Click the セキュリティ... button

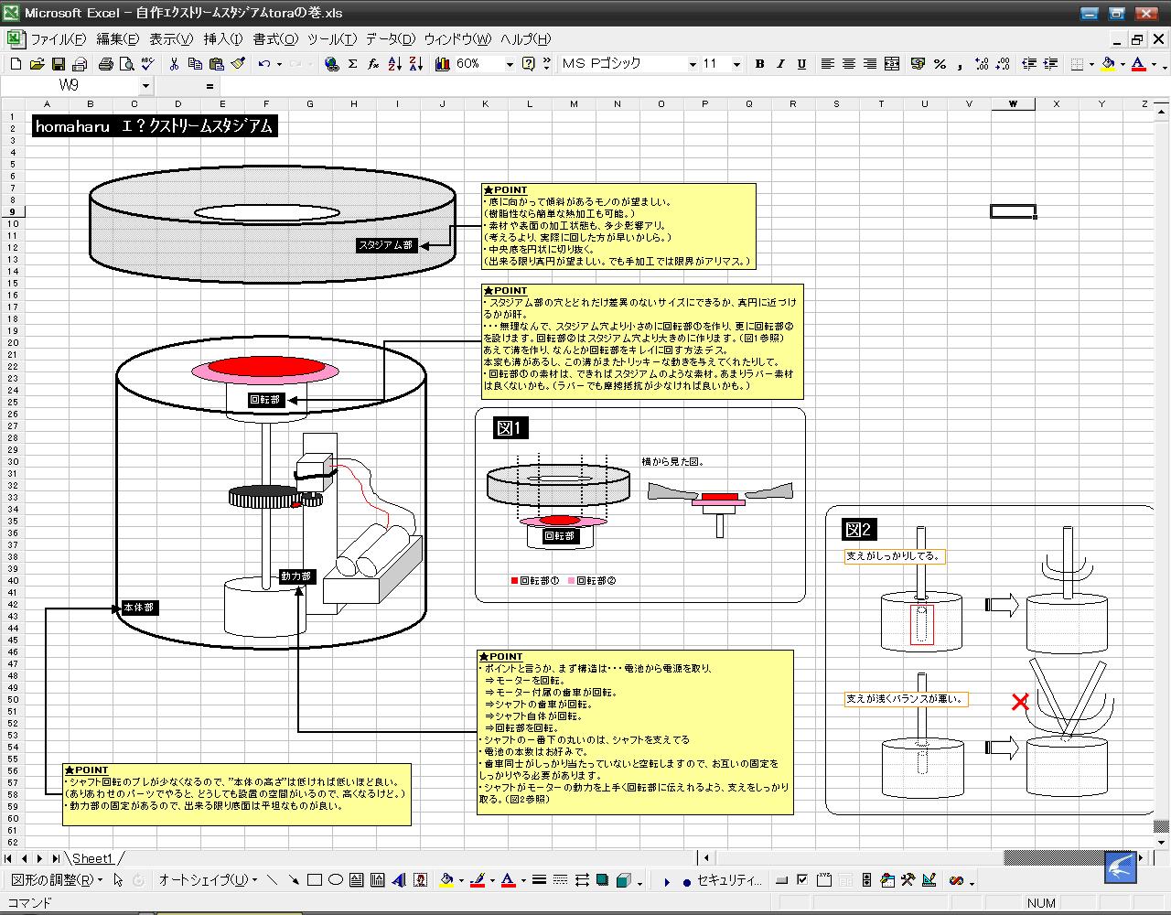[x=728, y=880]
